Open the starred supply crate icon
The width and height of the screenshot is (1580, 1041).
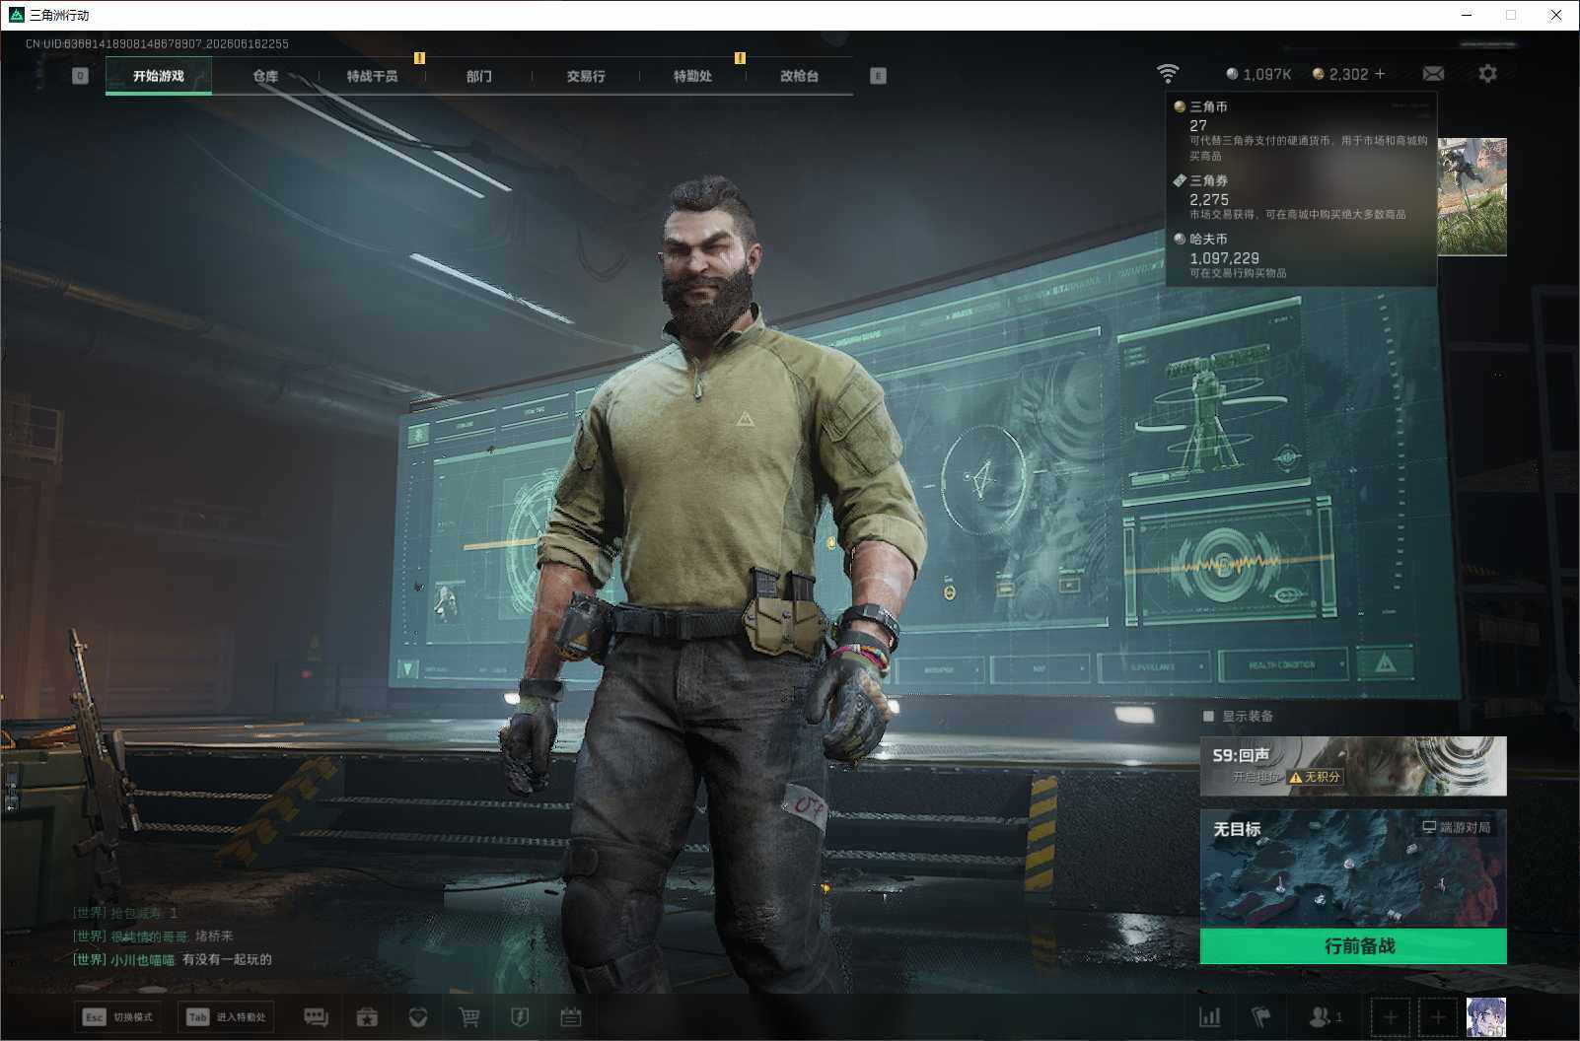tap(367, 1016)
